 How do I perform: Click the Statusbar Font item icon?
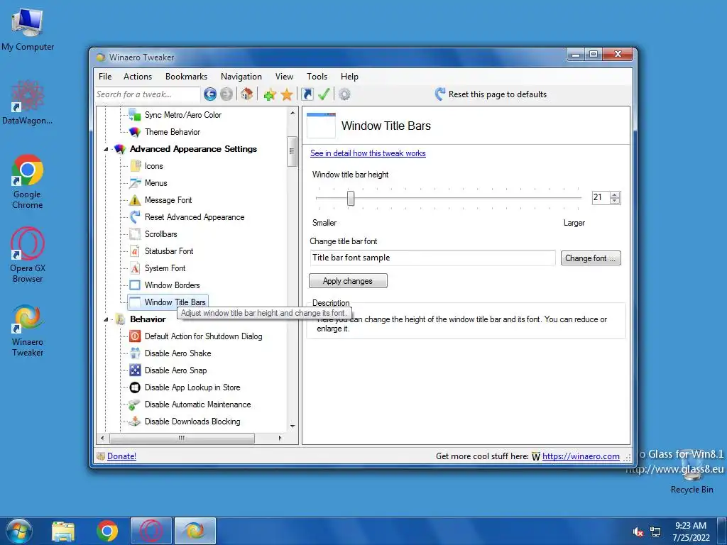click(x=135, y=251)
